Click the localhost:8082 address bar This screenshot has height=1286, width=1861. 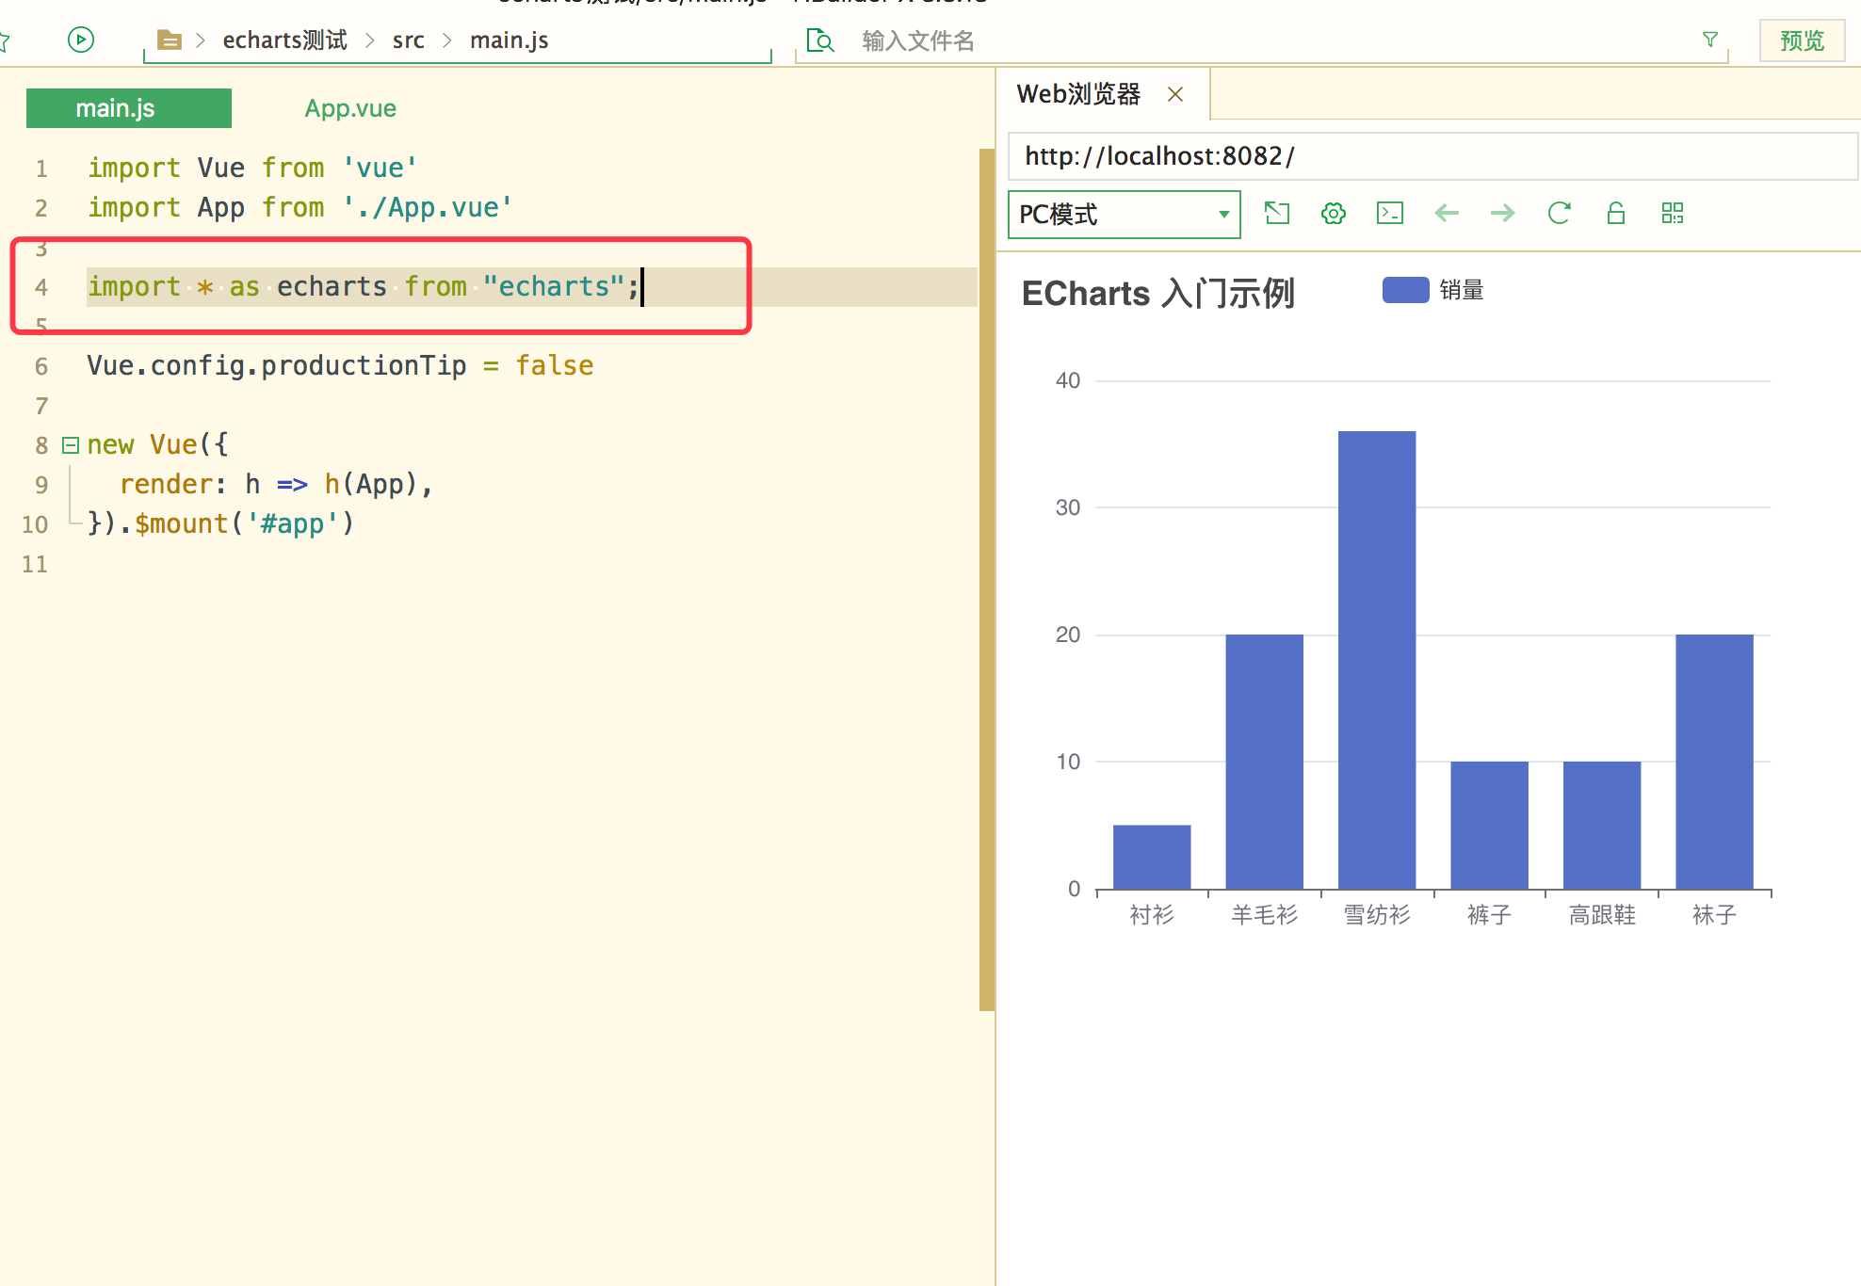(1432, 156)
